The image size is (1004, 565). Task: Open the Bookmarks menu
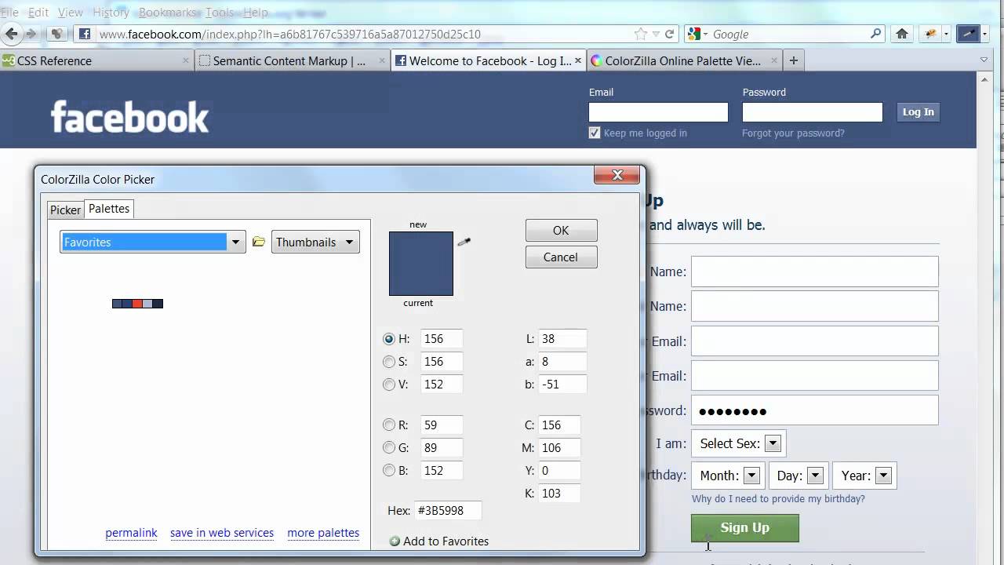(x=169, y=12)
